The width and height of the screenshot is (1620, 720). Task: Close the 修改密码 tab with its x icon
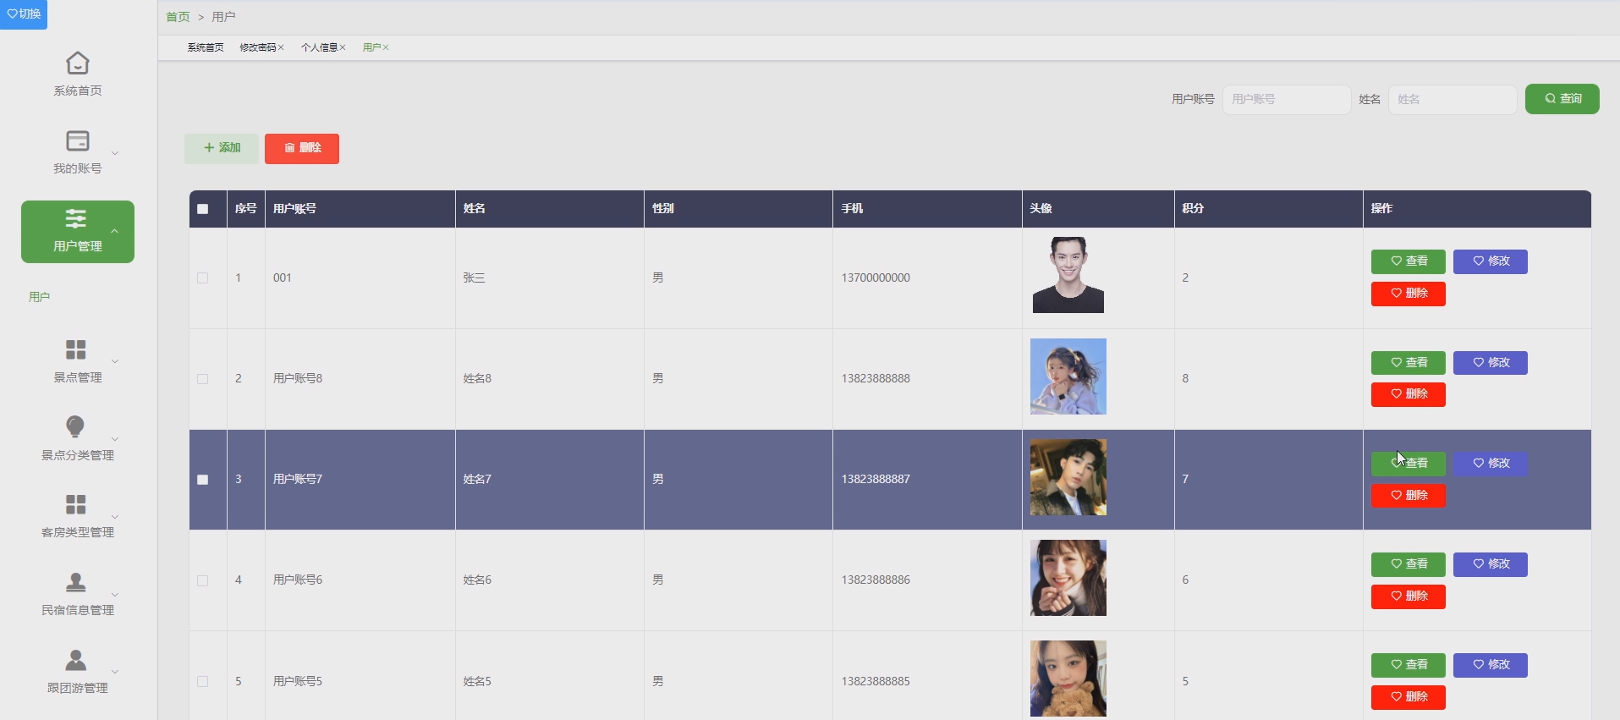click(281, 47)
